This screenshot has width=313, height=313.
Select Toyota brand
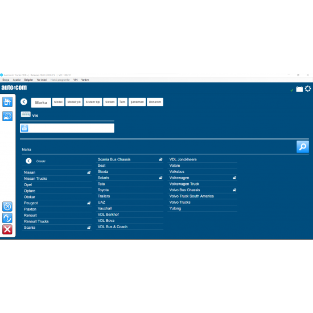(130, 190)
